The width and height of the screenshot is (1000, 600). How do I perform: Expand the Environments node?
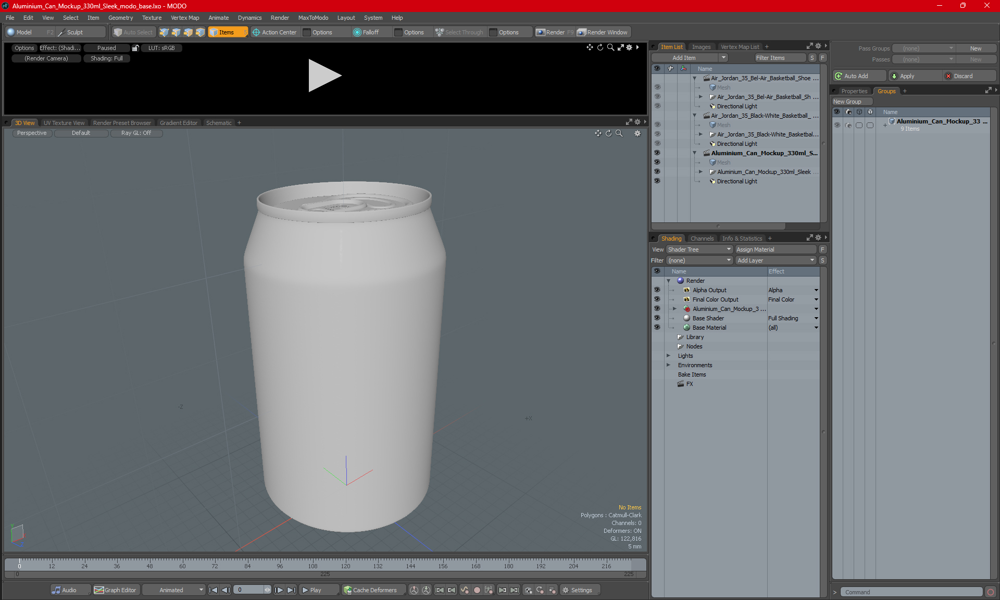[668, 365]
